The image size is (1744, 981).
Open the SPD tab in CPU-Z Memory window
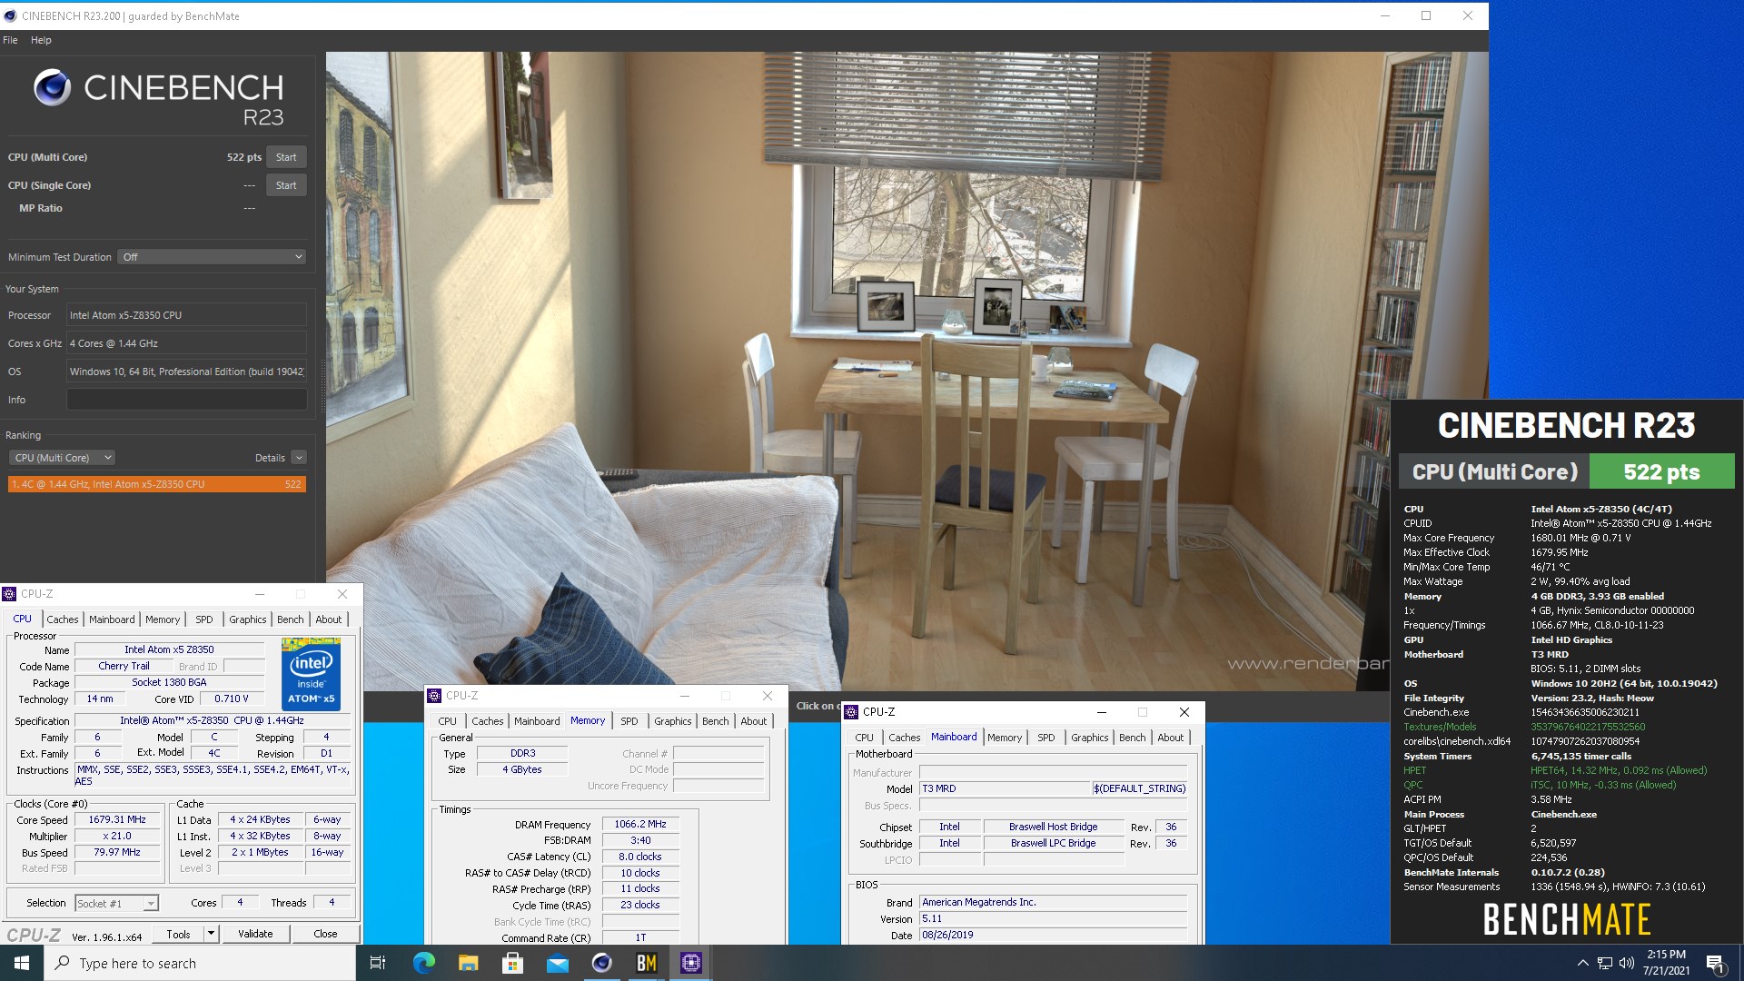[629, 721]
